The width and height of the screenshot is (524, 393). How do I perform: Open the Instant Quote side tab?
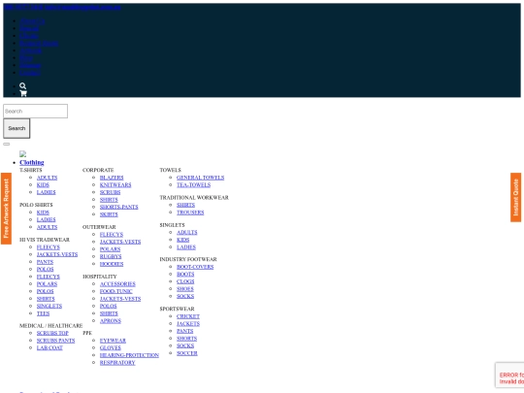(515, 197)
